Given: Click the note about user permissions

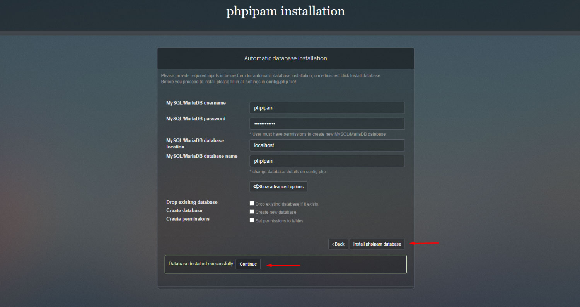Looking at the screenshot, I should coord(317,134).
